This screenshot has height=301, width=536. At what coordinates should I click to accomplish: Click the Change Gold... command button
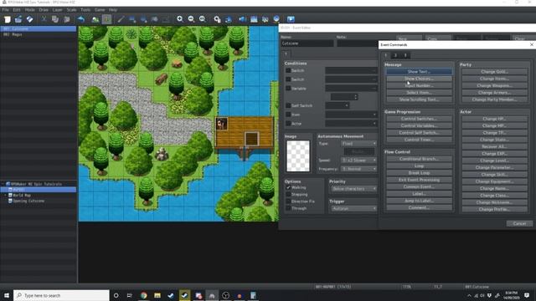point(494,72)
